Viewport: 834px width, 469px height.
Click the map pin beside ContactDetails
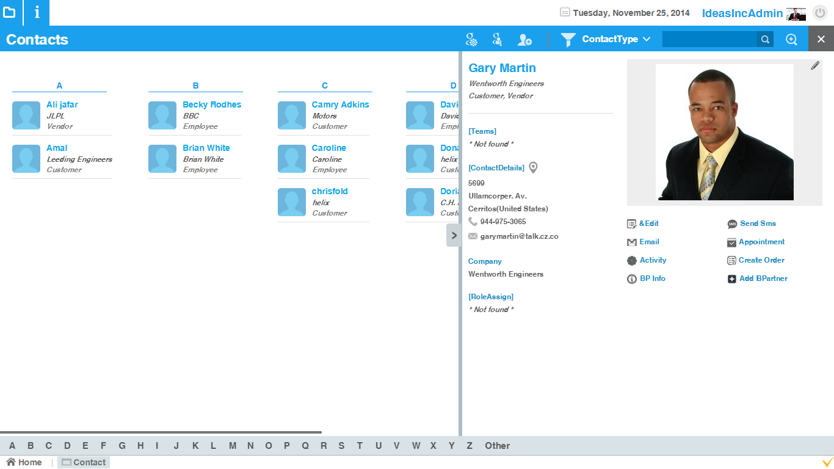[533, 167]
